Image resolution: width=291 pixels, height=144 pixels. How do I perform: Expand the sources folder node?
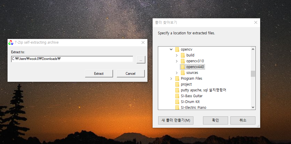[177, 73]
